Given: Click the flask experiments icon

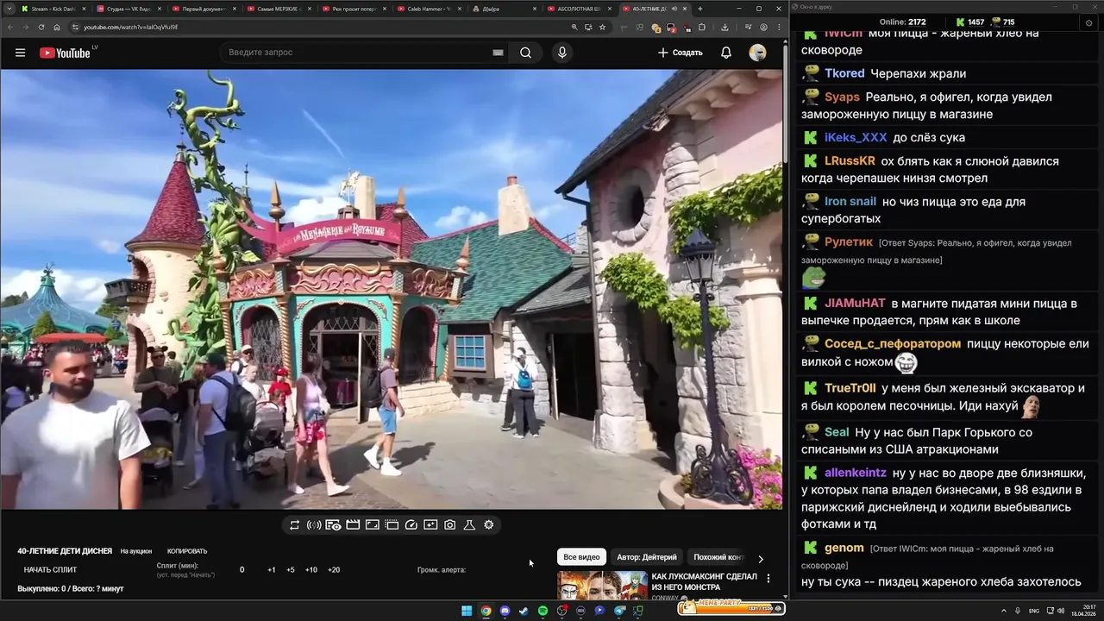Looking at the screenshot, I should pos(469,524).
